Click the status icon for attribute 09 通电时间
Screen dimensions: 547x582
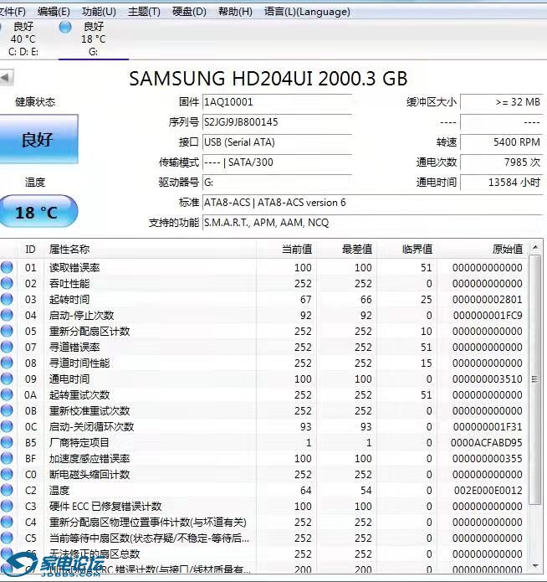[x=7, y=379]
